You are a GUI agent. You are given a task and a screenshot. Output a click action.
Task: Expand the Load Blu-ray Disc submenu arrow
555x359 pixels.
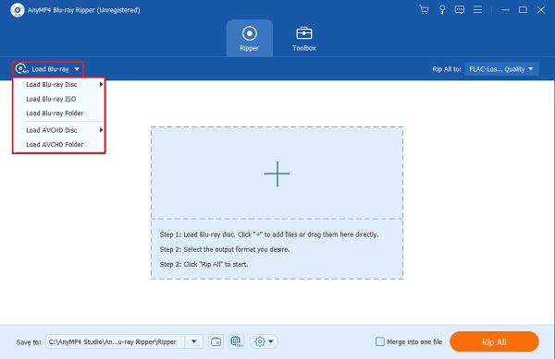[101, 84]
